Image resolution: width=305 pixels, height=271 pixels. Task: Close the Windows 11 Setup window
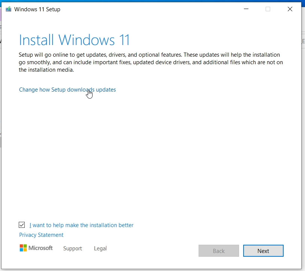point(290,9)
